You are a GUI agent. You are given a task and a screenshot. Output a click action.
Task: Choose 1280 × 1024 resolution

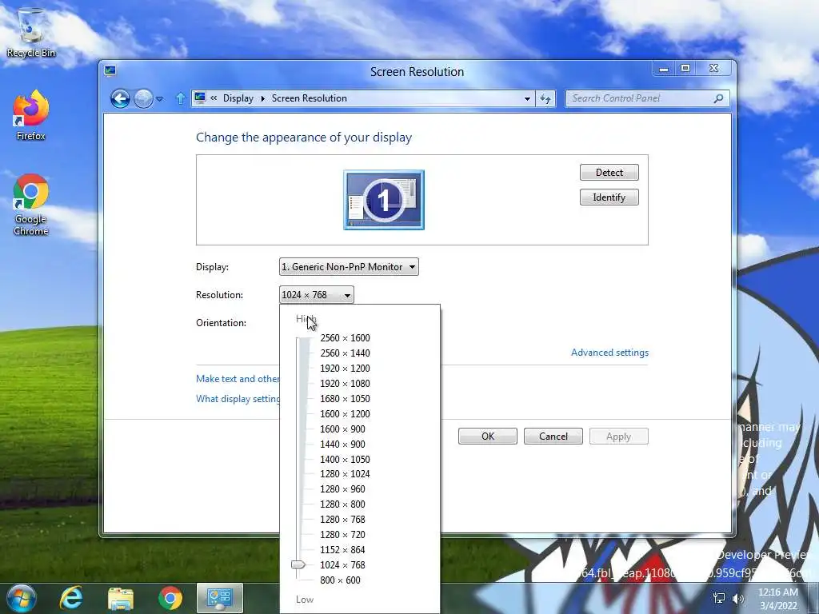point(346,473)
